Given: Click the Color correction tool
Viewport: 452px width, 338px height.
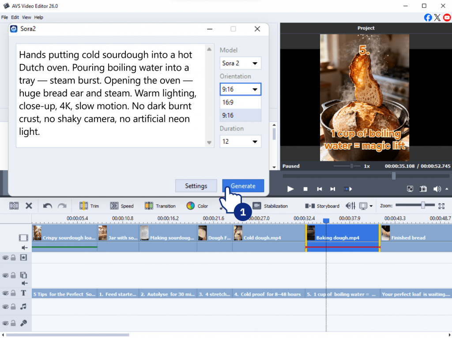Looking at the screenshot, I should tap(197, 206).
